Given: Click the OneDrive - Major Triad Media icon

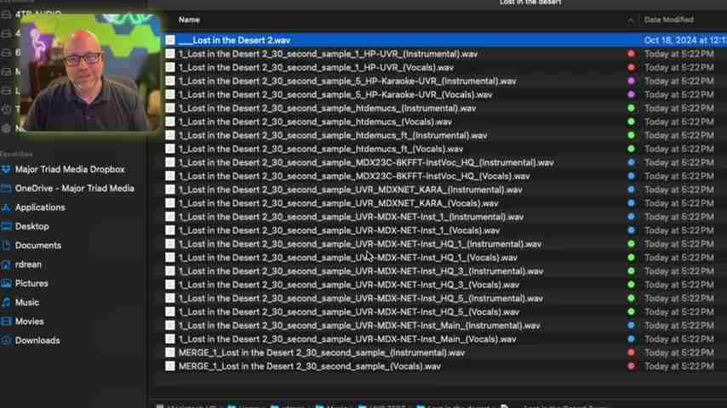Looking at the screenshot, I should tap(7, 189).
